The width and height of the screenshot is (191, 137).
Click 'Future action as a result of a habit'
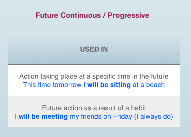[94, 108]
